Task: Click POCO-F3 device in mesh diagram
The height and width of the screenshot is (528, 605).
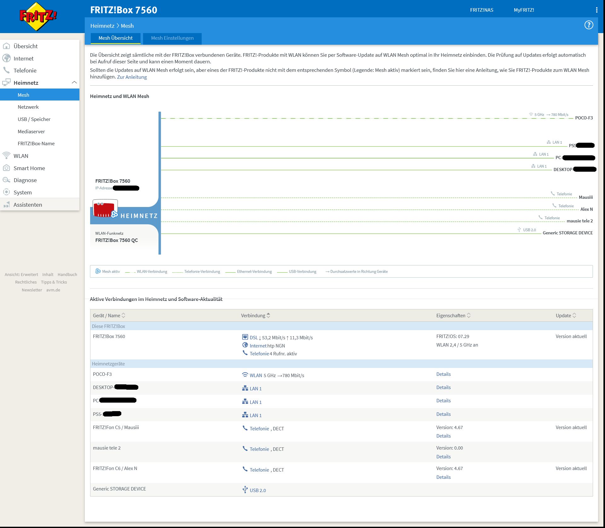Action: tap(584, 118)
